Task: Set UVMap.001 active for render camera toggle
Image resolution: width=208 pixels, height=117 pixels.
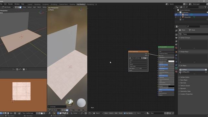Action: [x=206, y=72]
